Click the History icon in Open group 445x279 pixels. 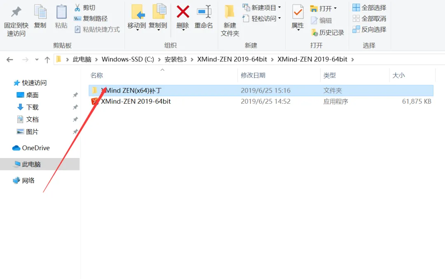coord(314,33)
